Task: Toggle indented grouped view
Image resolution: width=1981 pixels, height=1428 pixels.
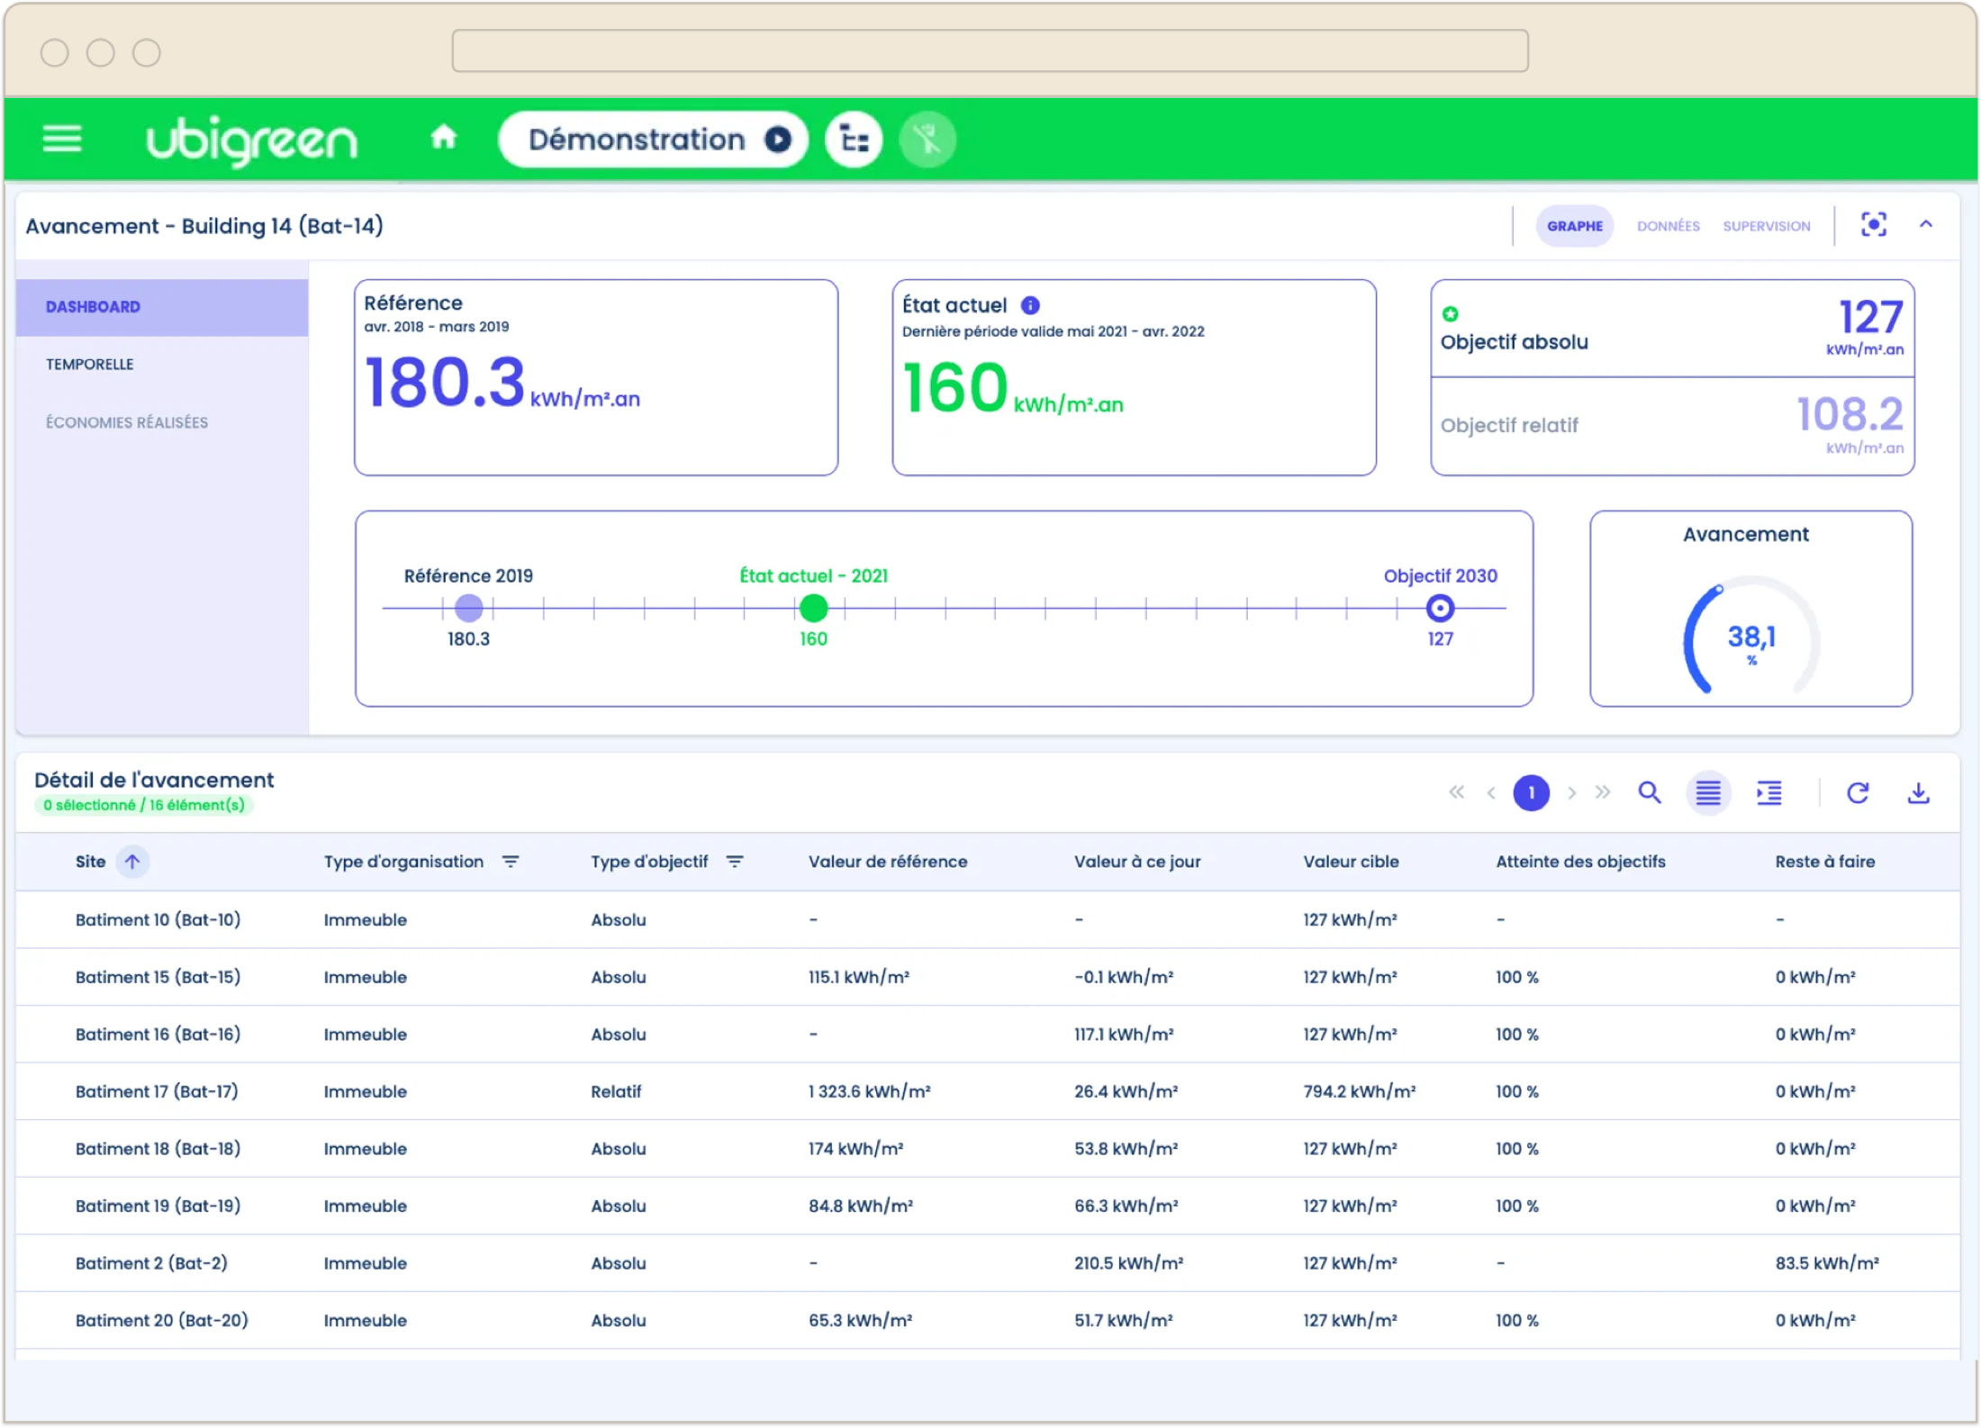Action: (x=1768, y=793)
